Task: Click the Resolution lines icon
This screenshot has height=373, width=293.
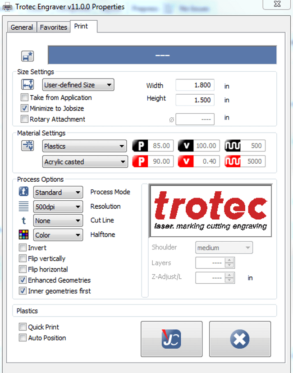Action: click(23, 206)
